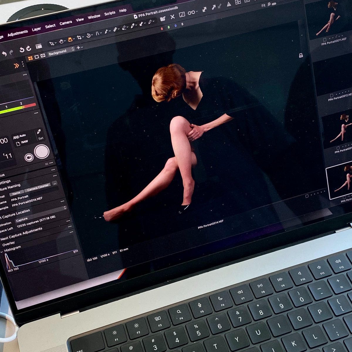
Task: Click the Fit zoom label
Action: tap(263, 6)
